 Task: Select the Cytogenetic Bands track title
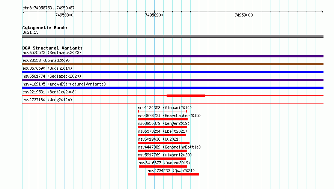point(45,28)
